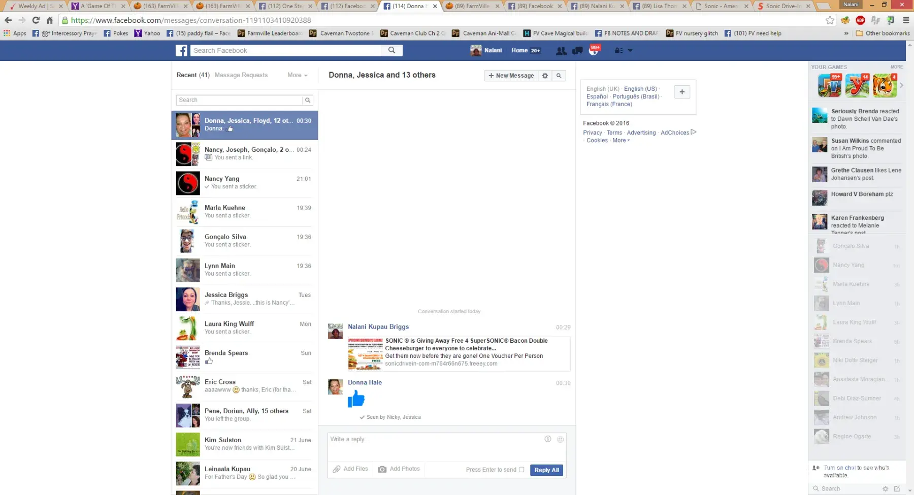The height and width of the screenshot is (495, 914).
Task: Bookmark this page with star icon
Action: click(x=830, y=20)
